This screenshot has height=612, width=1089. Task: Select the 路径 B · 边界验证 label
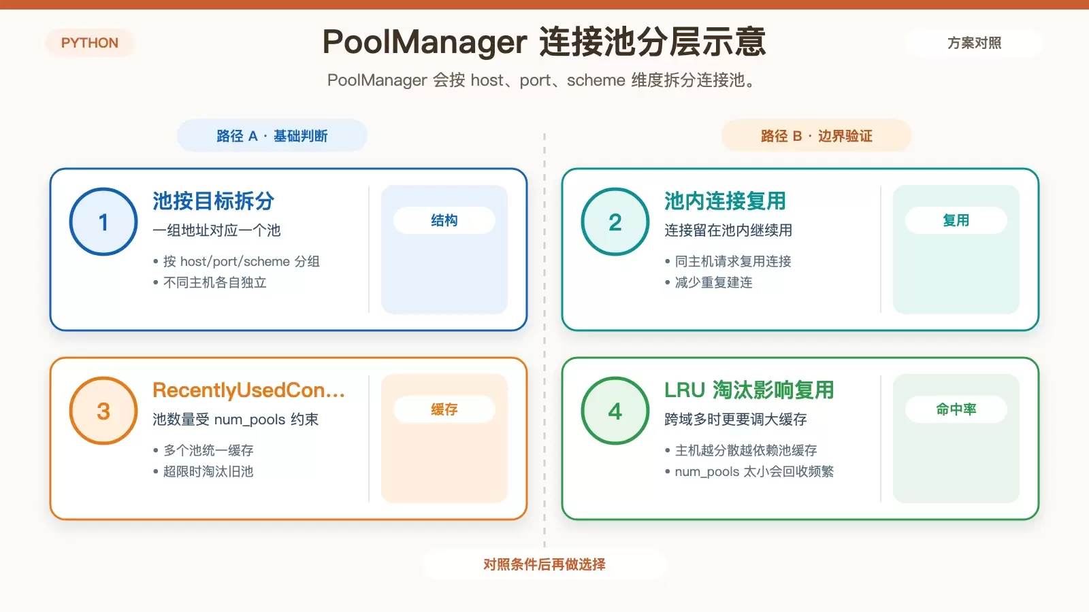click(x=816, y=136)
